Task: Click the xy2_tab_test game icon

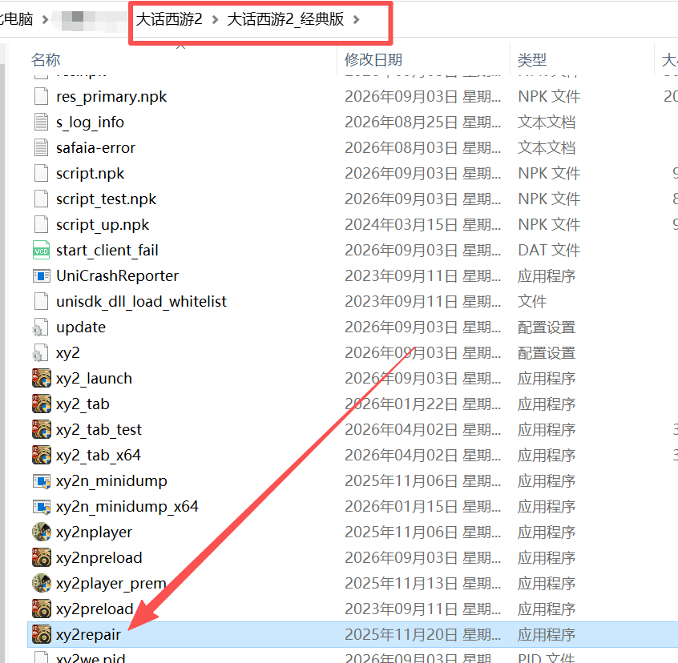Action: (42, 430)
